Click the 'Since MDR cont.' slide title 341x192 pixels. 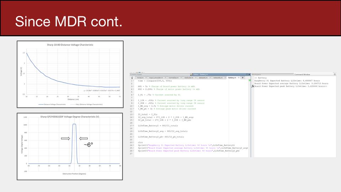(x=69, y=22)
